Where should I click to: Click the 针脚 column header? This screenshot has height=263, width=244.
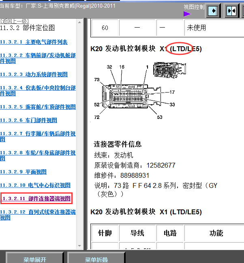pyautogui.click(x=105, y=233)
